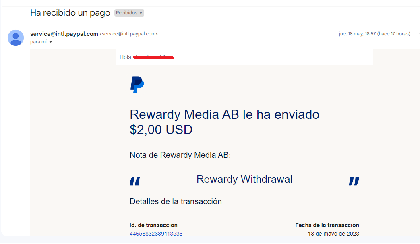The height and width of the screenshot is (244, 420).
Task: Click the Fecha de la transacción label
Action: 327,225
